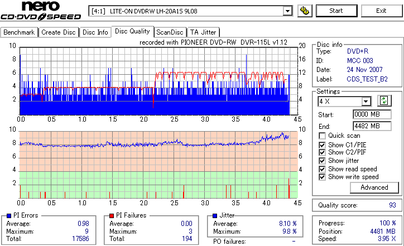
Task: Click the Exit button
Action: (x=381, y=11)
